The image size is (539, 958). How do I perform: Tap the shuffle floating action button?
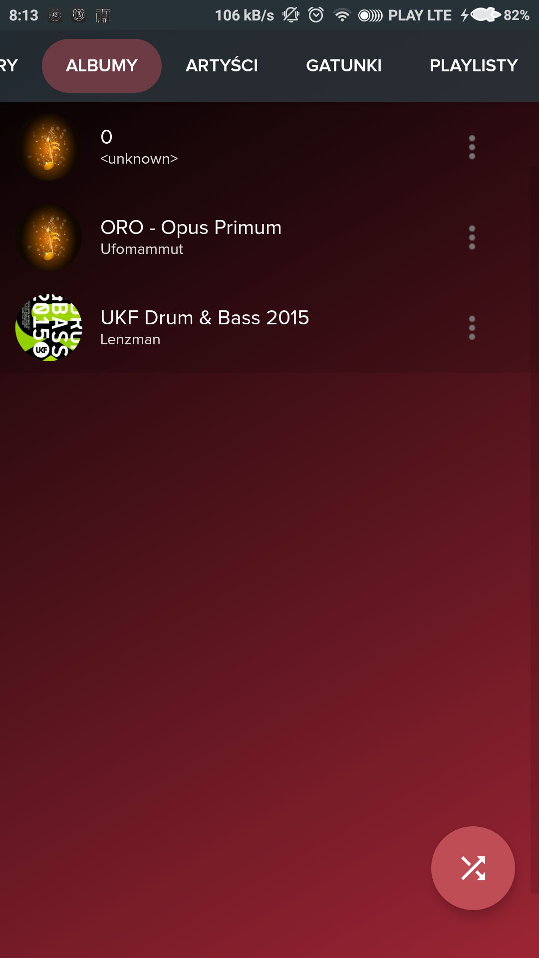click(473, 868)
